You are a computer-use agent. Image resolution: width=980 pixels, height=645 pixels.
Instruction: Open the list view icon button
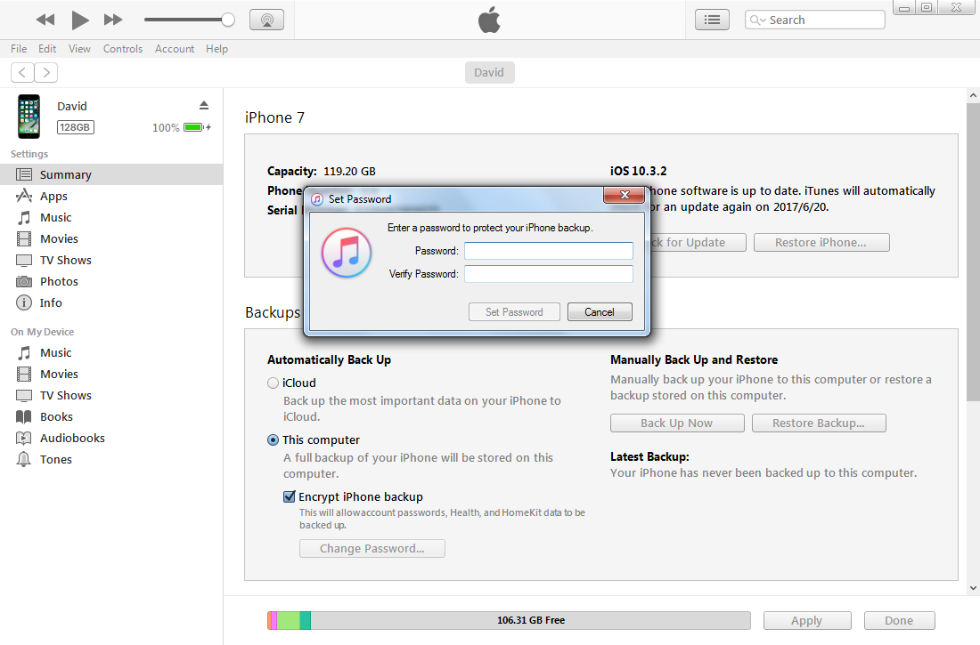tap(712, 20)
